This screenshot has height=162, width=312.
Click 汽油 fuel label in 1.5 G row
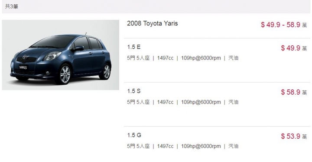[234, 146]
